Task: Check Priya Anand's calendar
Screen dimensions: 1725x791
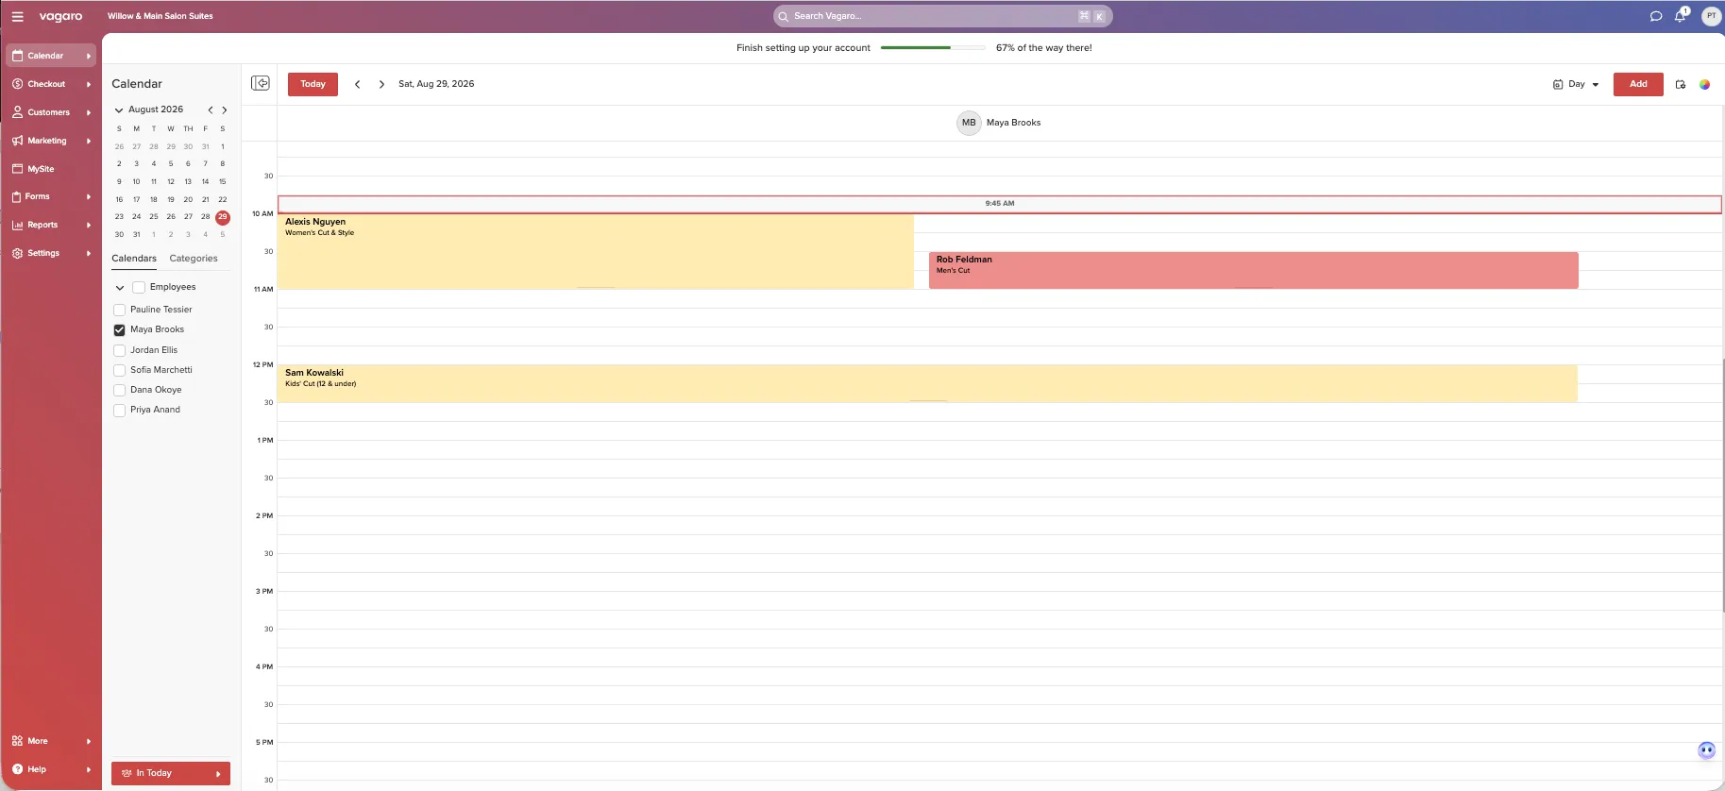Action: [x=119, y=410]
